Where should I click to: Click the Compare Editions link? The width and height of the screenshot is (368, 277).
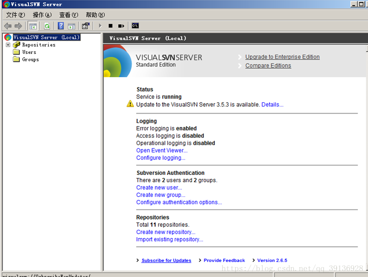click(x=268, y=66)
